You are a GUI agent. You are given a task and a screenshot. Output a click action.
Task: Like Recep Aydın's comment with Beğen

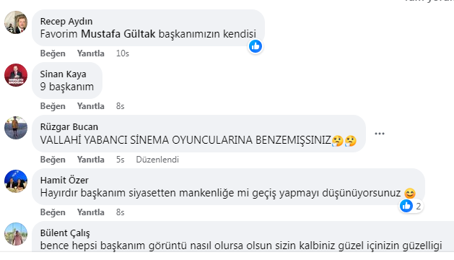point(53,53)
